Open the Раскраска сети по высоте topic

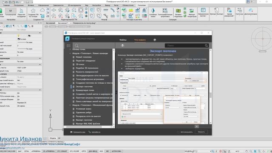click(88, 116)
